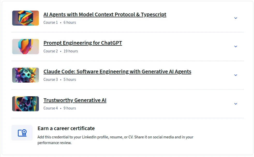Follow the Claude Code: Software Engineering link
This screenshot has height=157, width=254.
[117, 72]
